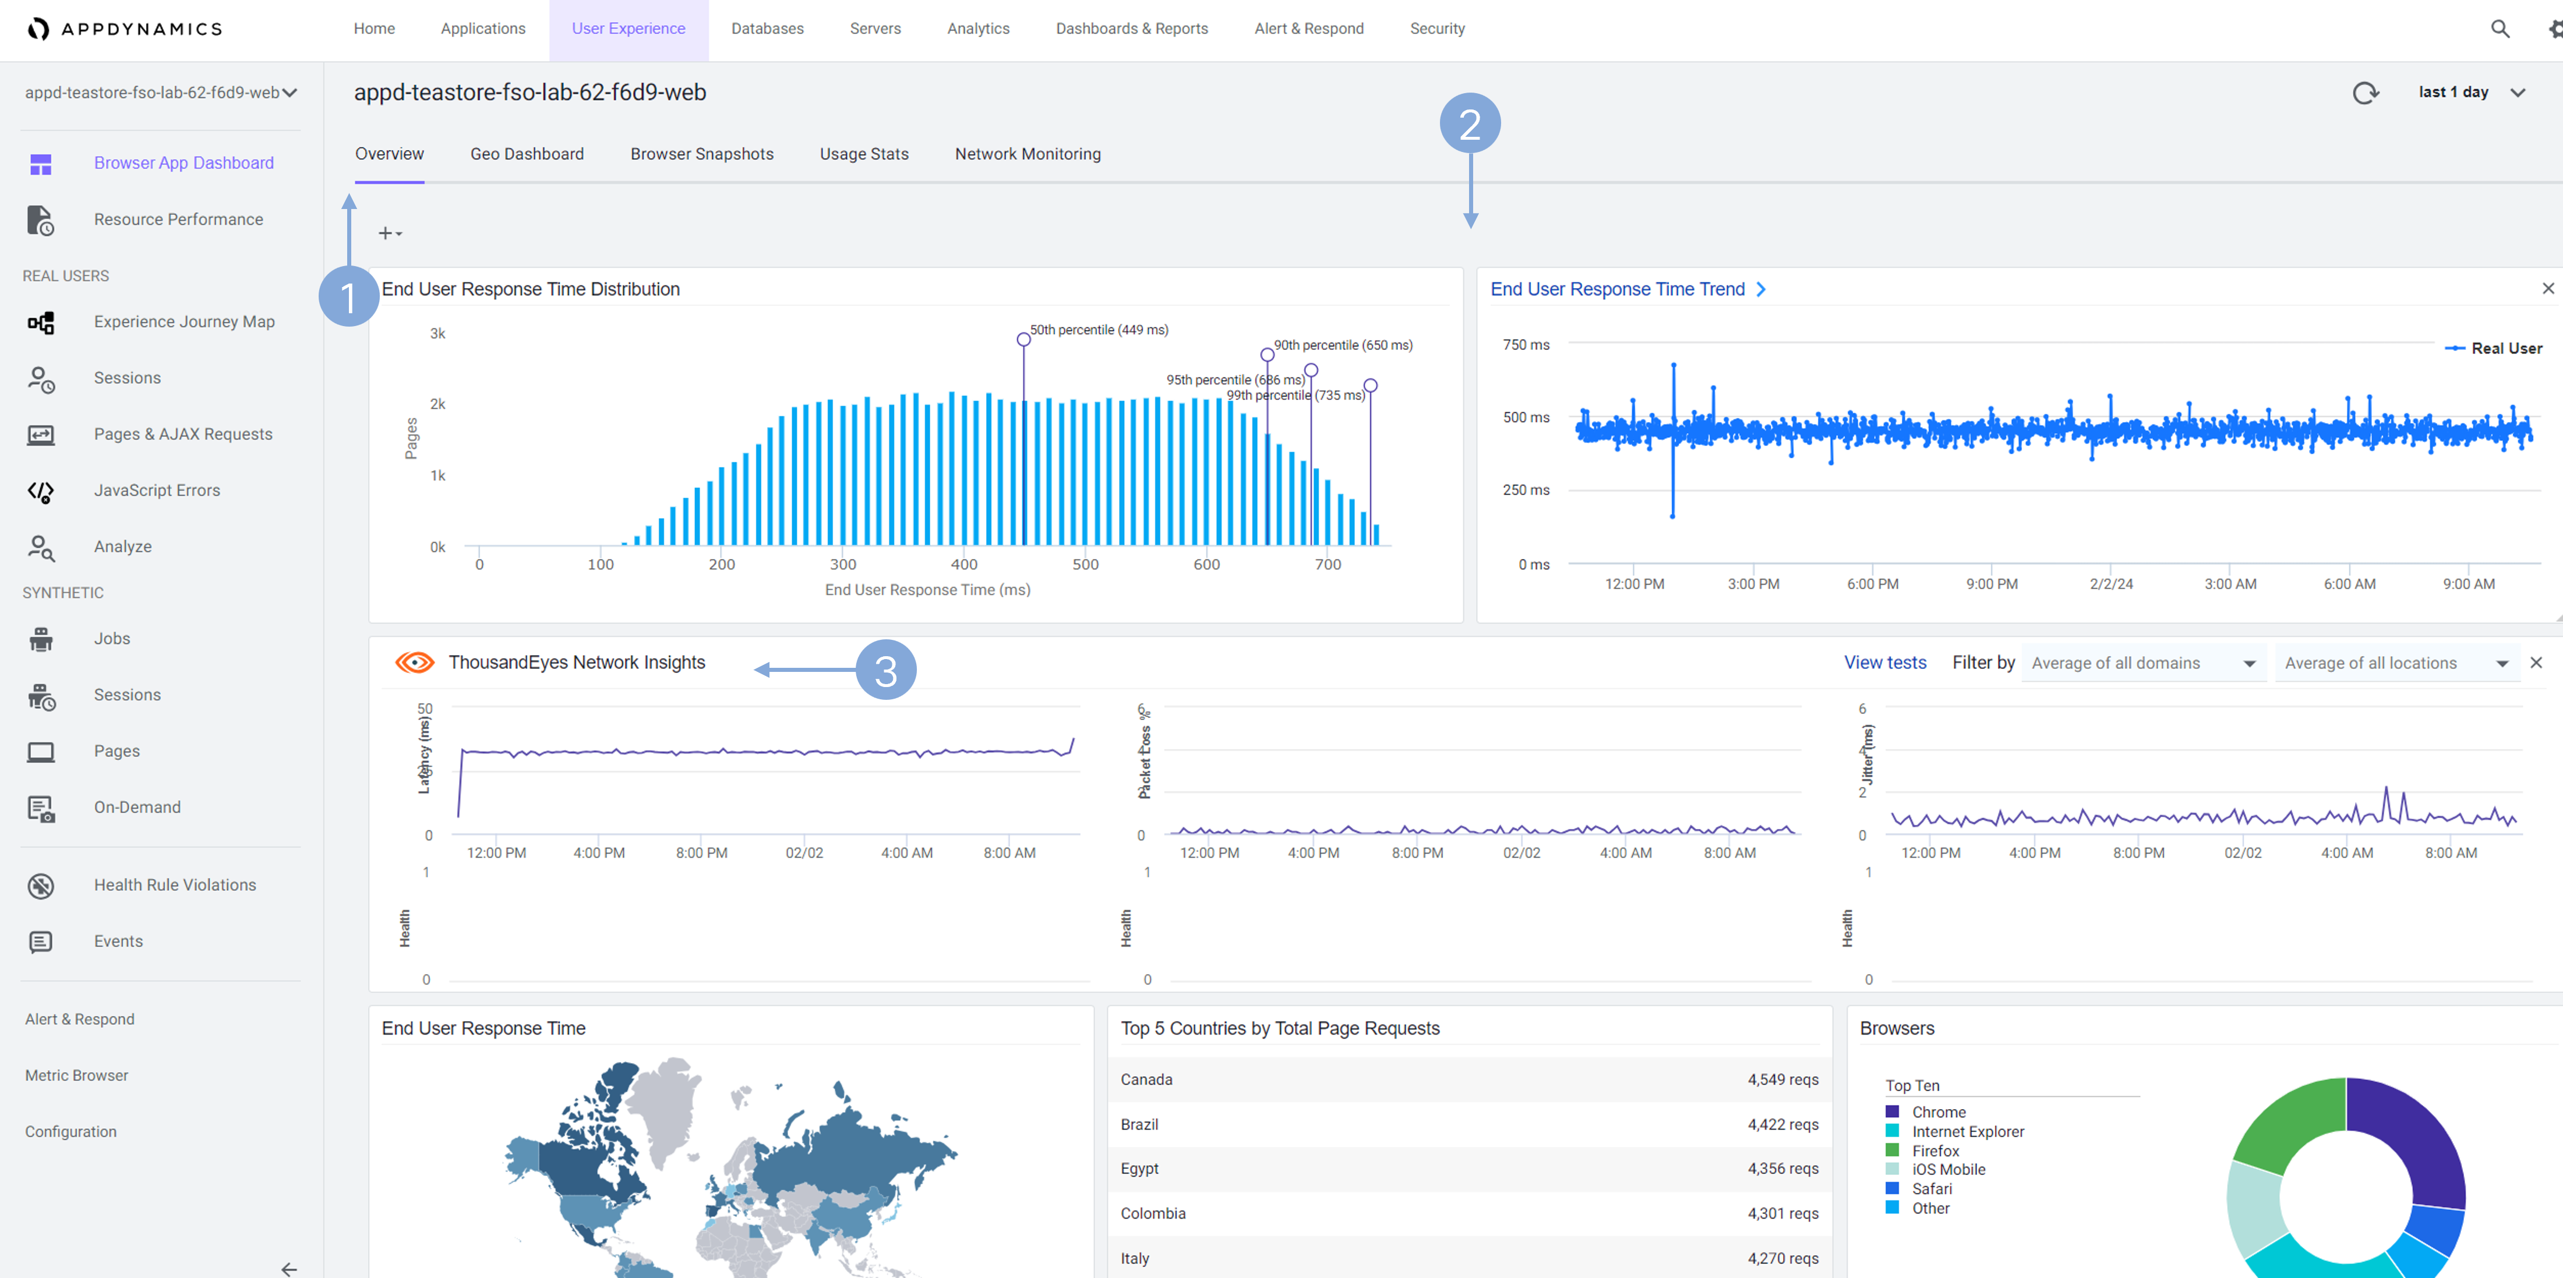
Task: Collapse the sidebar with the left arrow
Action: coord(288,1268)
